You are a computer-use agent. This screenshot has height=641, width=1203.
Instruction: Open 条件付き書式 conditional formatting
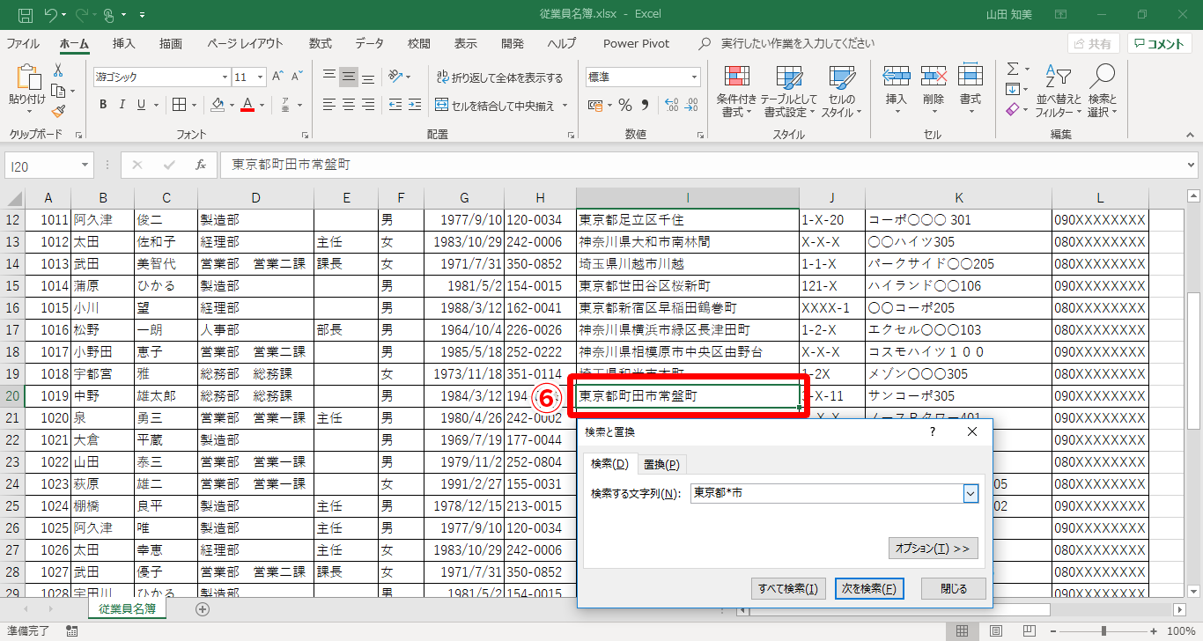click(x=736, y=91)
